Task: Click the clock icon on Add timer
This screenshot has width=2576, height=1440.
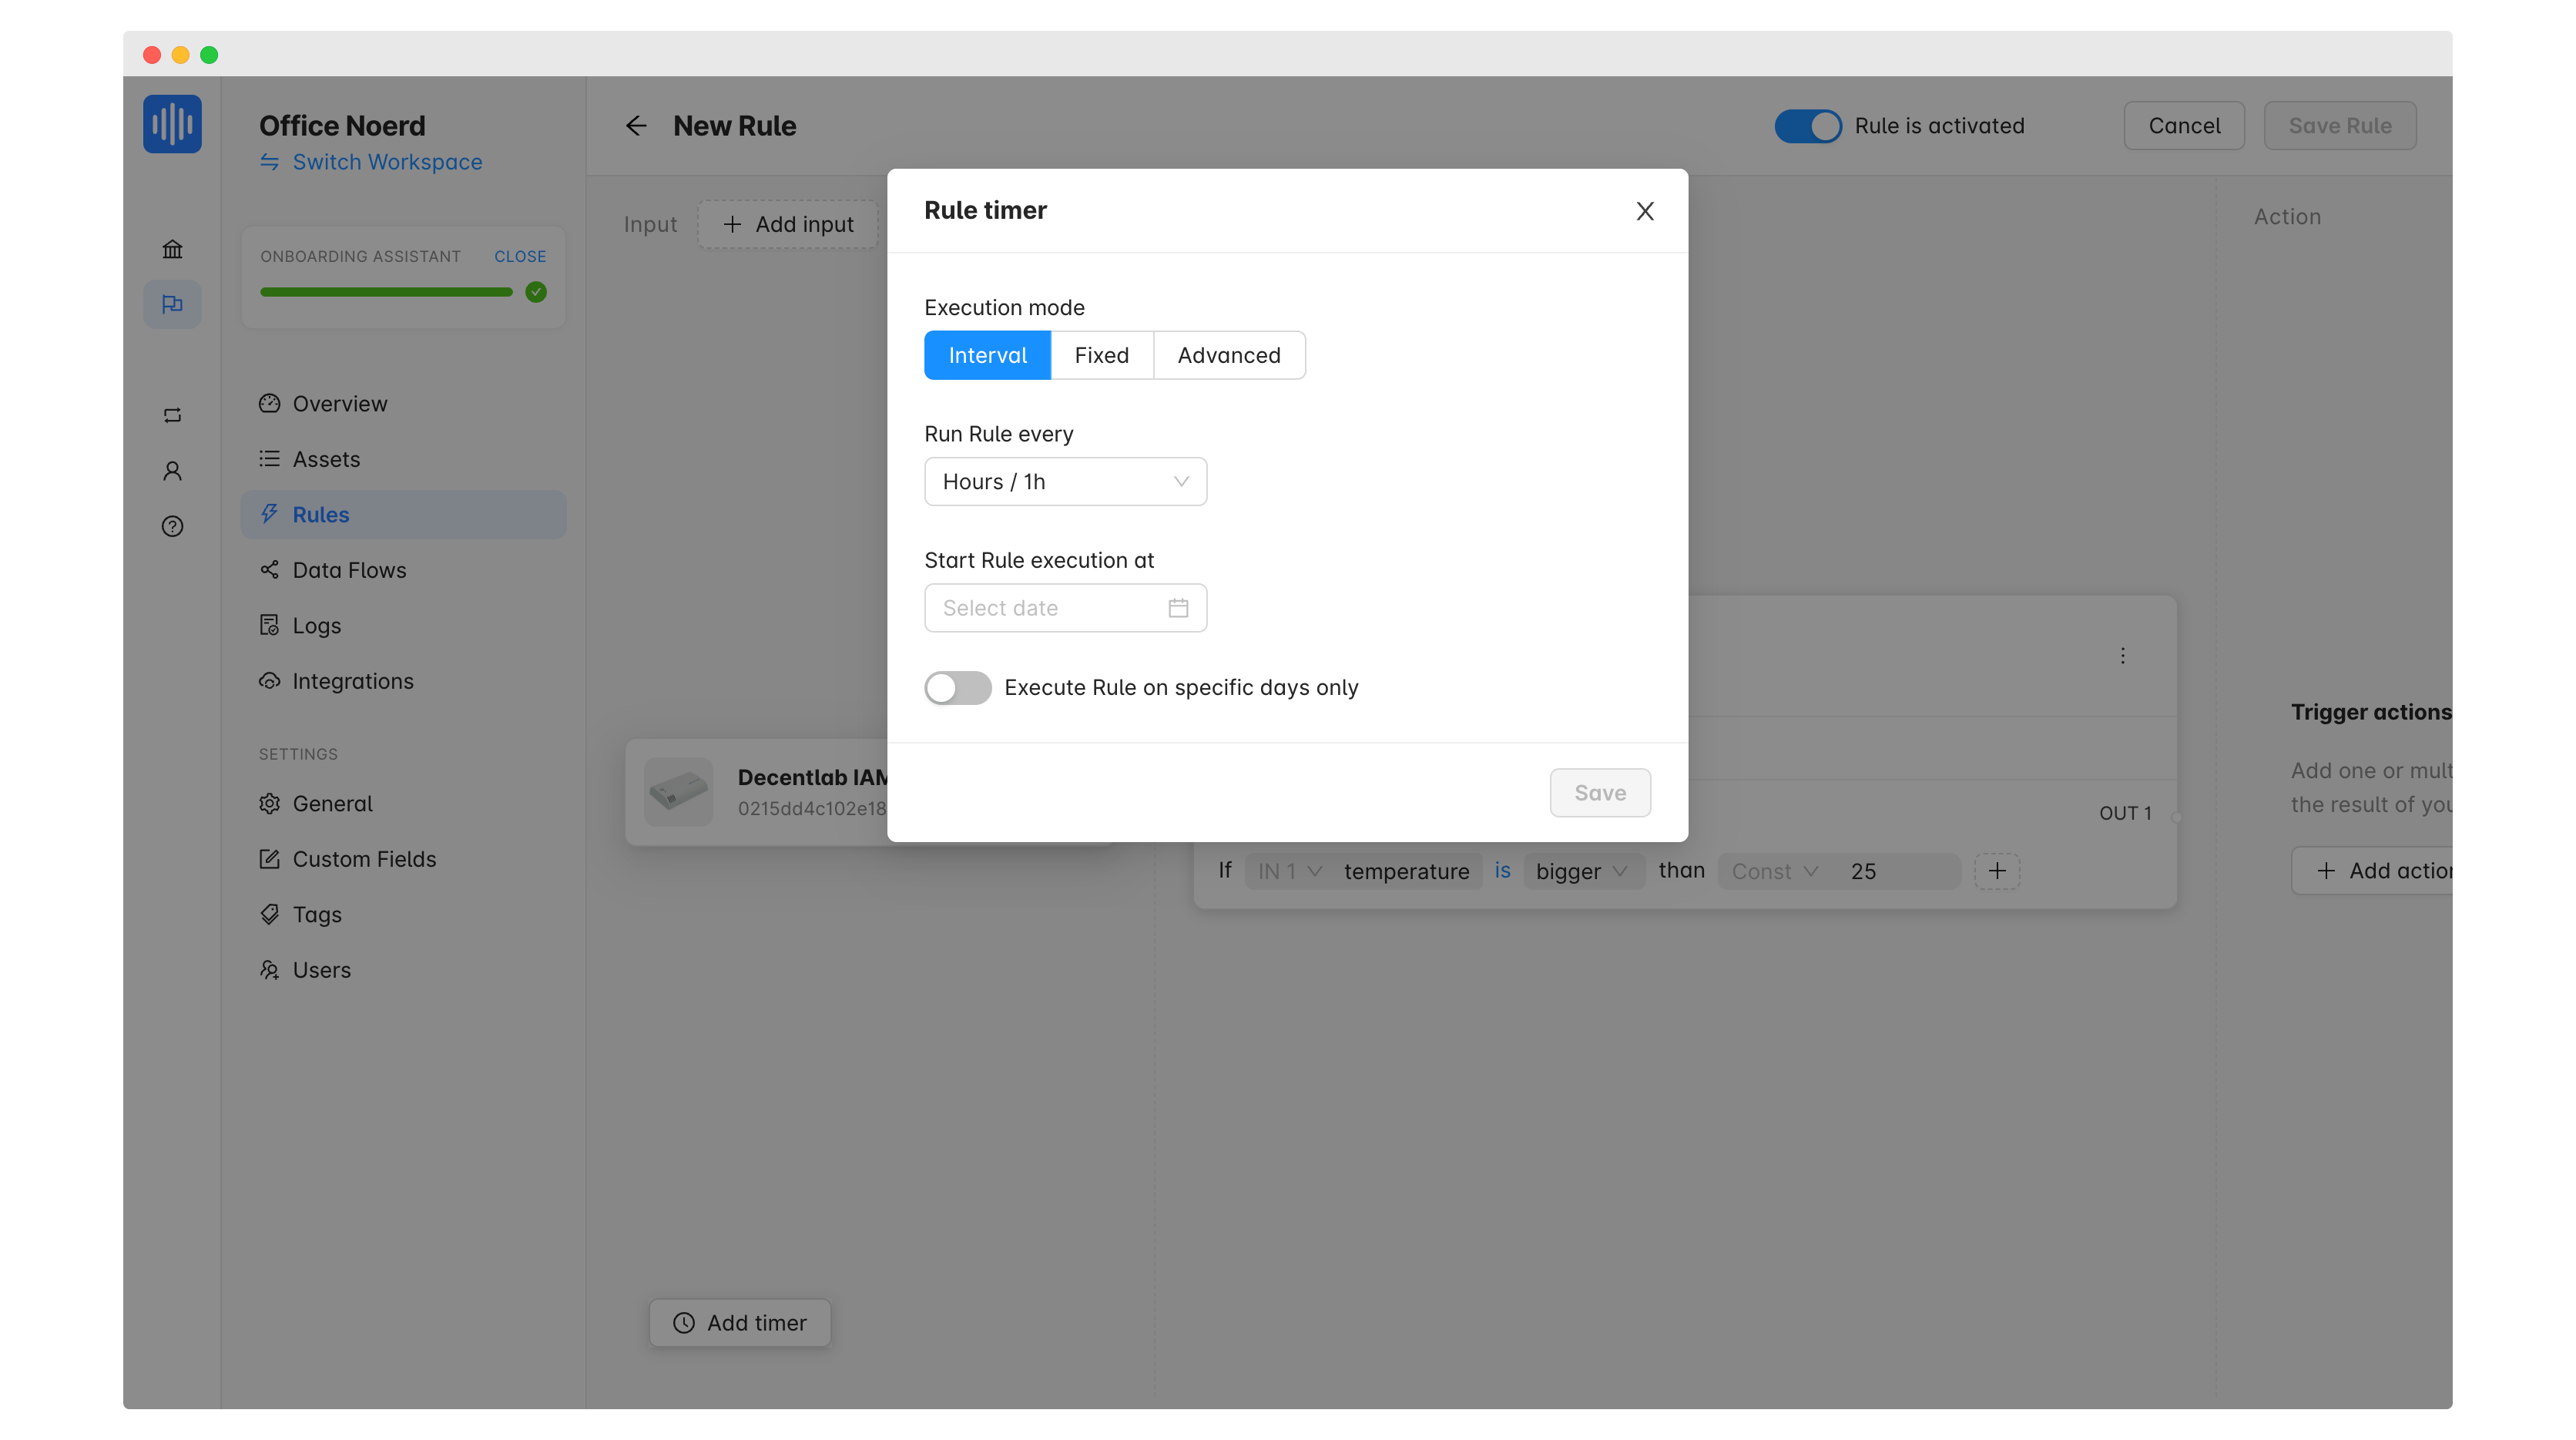Action: [x=683, y=1323]
